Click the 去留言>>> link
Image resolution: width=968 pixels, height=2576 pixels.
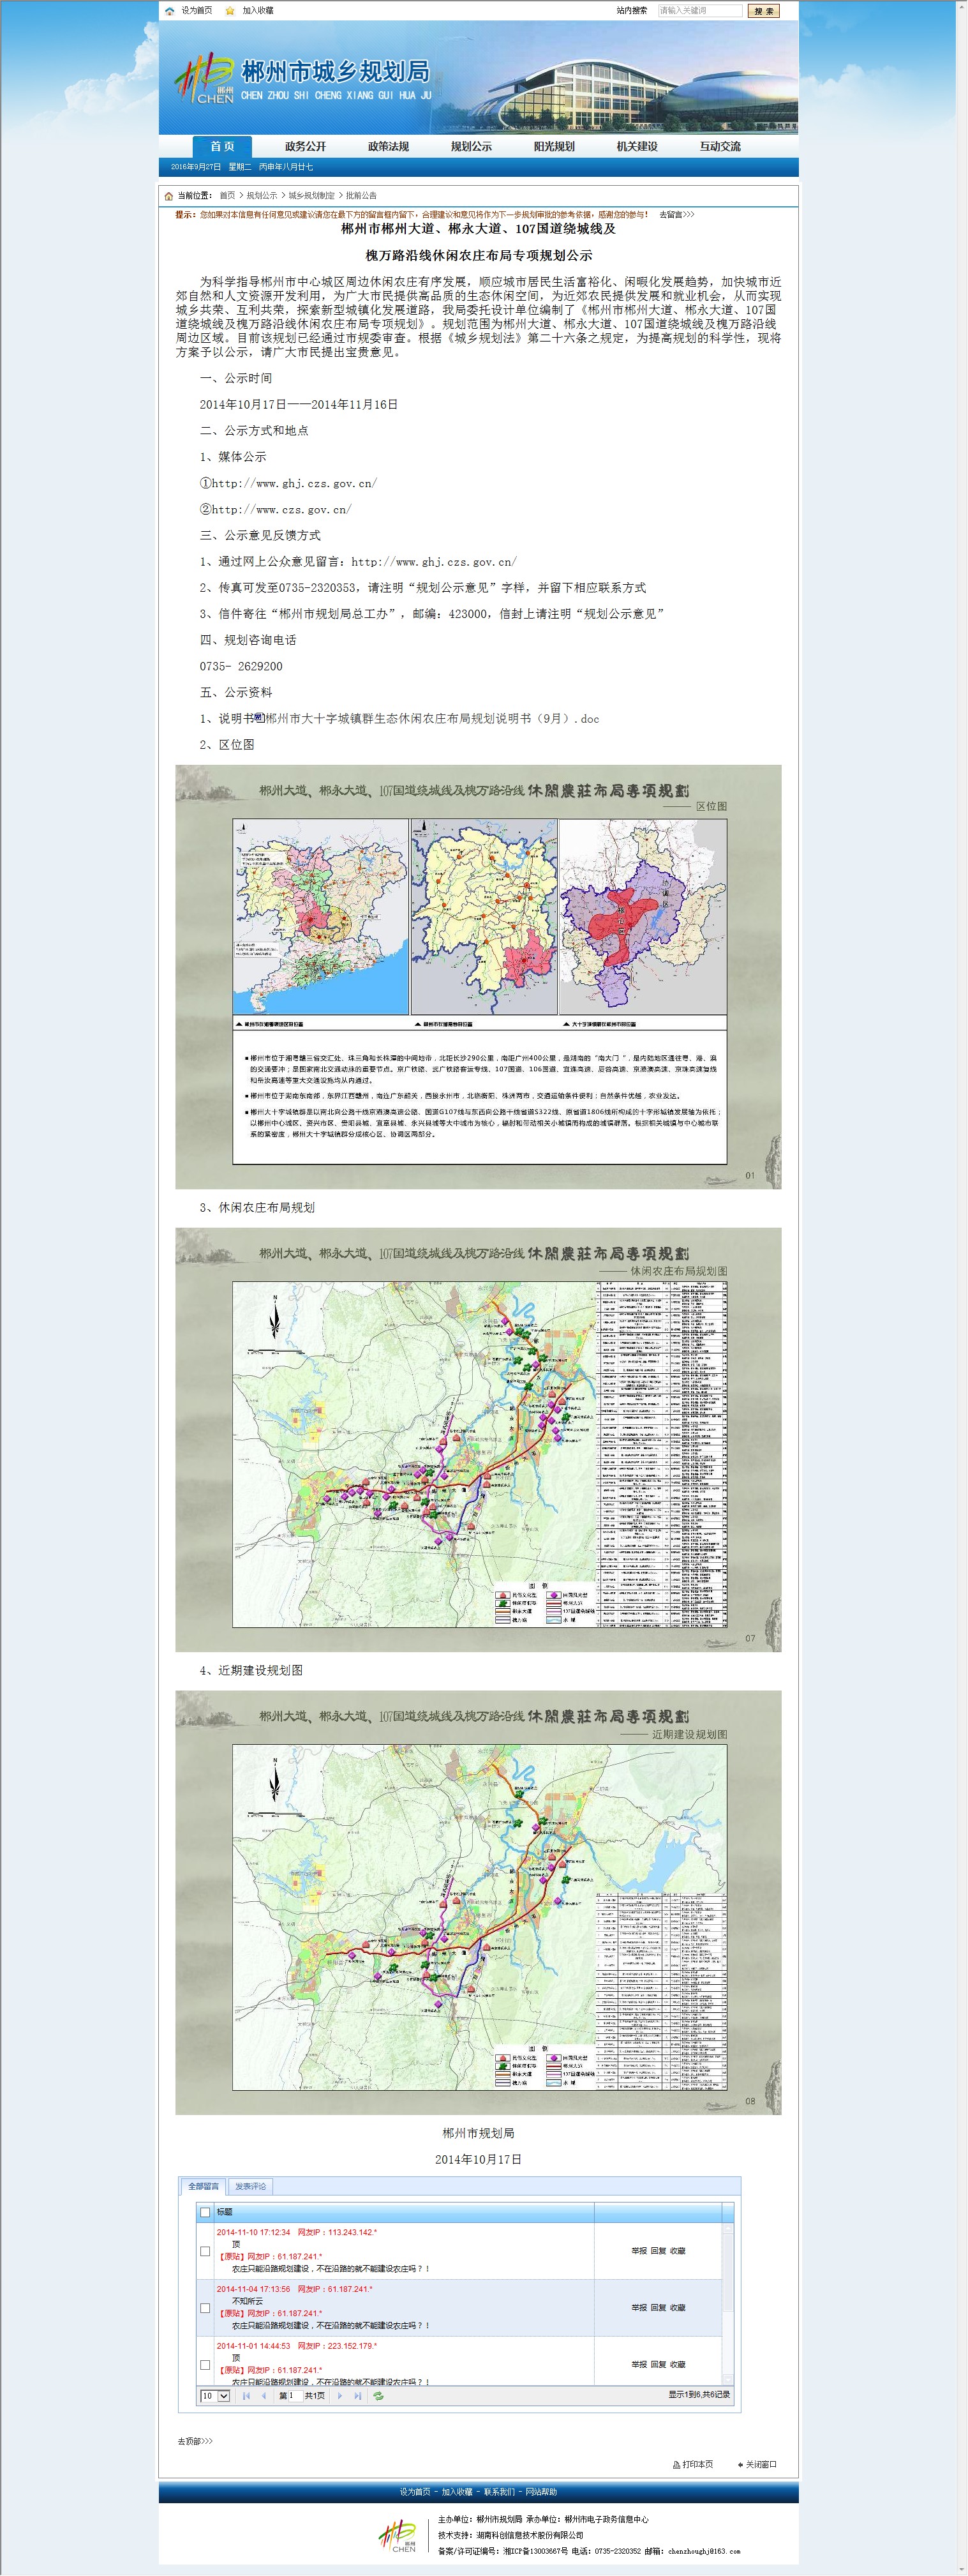(x=677, y=214)
